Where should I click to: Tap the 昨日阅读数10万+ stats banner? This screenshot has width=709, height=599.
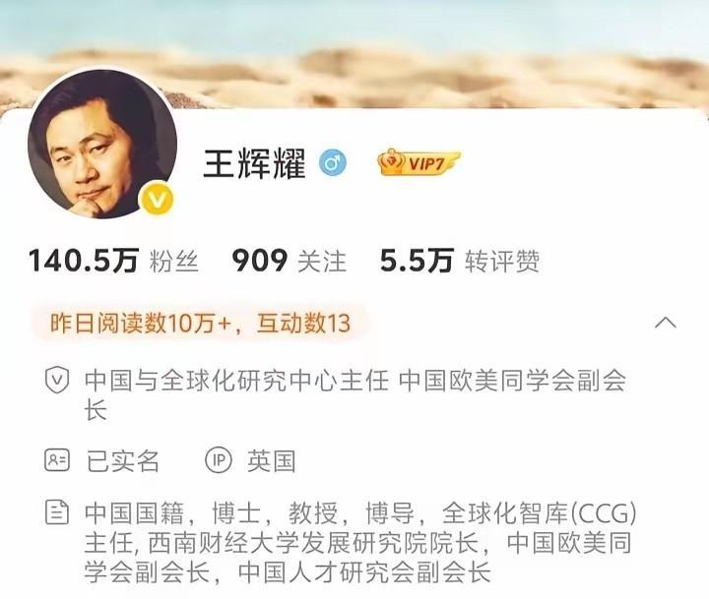coord(200,323)
